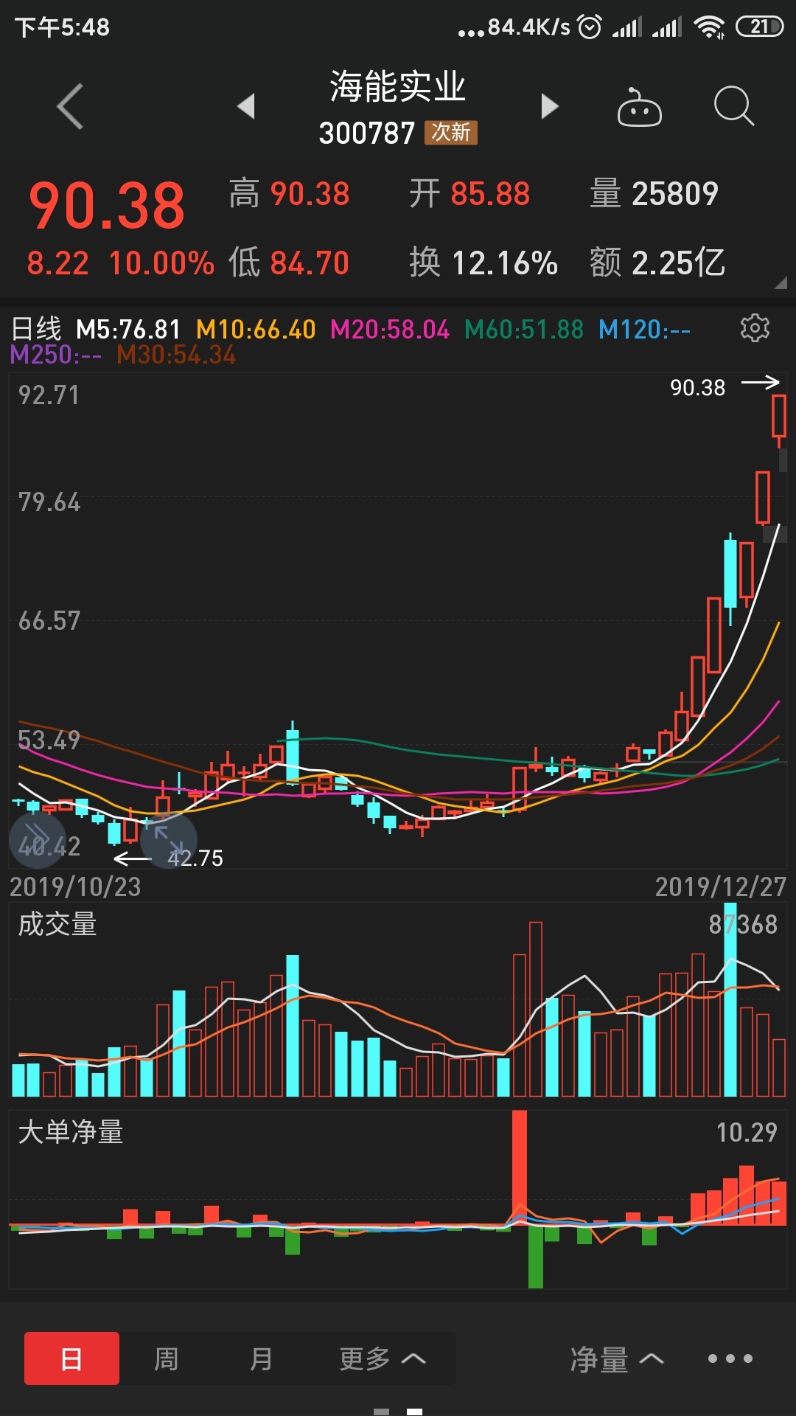The width and height of the screenshot is (796, 1416).
Task: Switch to 周 weekly chart tab
Action: (x=166, y=1358)
